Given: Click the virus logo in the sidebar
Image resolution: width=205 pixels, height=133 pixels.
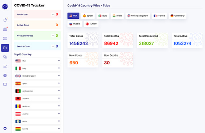Looking at the screenshot, I should [5, 7].
